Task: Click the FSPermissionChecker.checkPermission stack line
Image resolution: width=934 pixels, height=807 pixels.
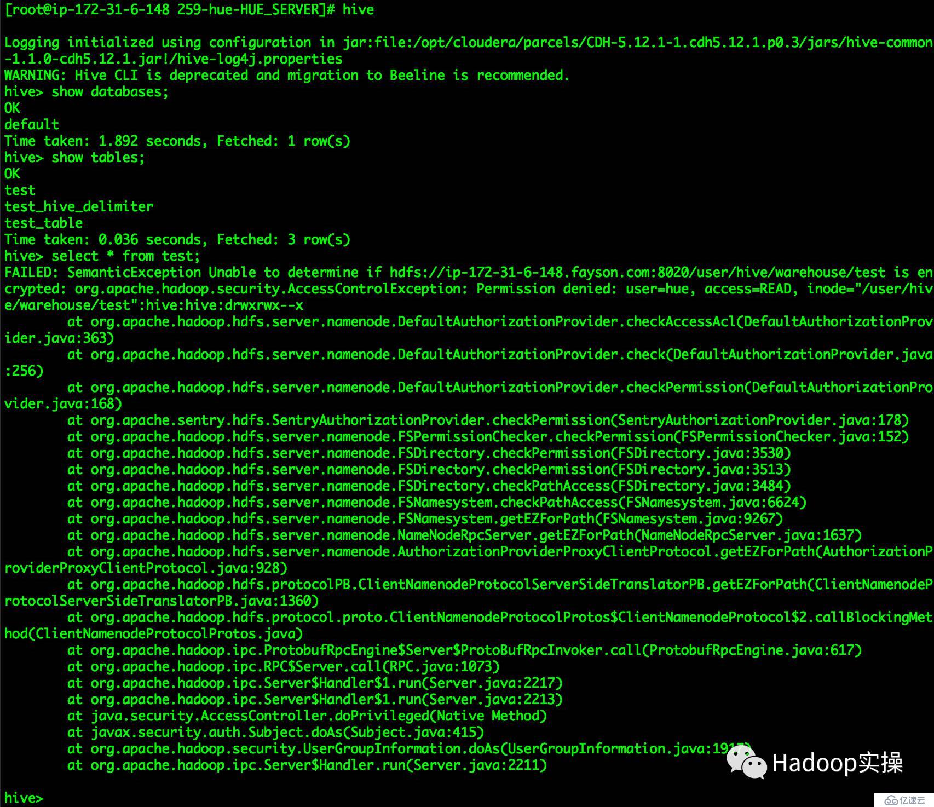Action: (488, 437)
